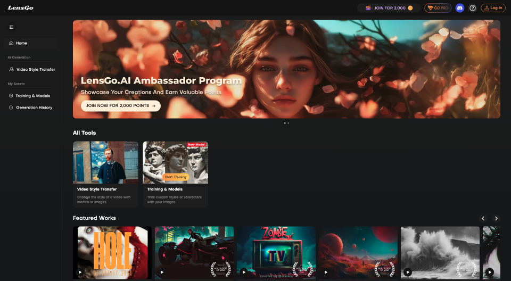Open the HOLE featured work thumbnail
511x281 pixels.
tap(112, 253)
